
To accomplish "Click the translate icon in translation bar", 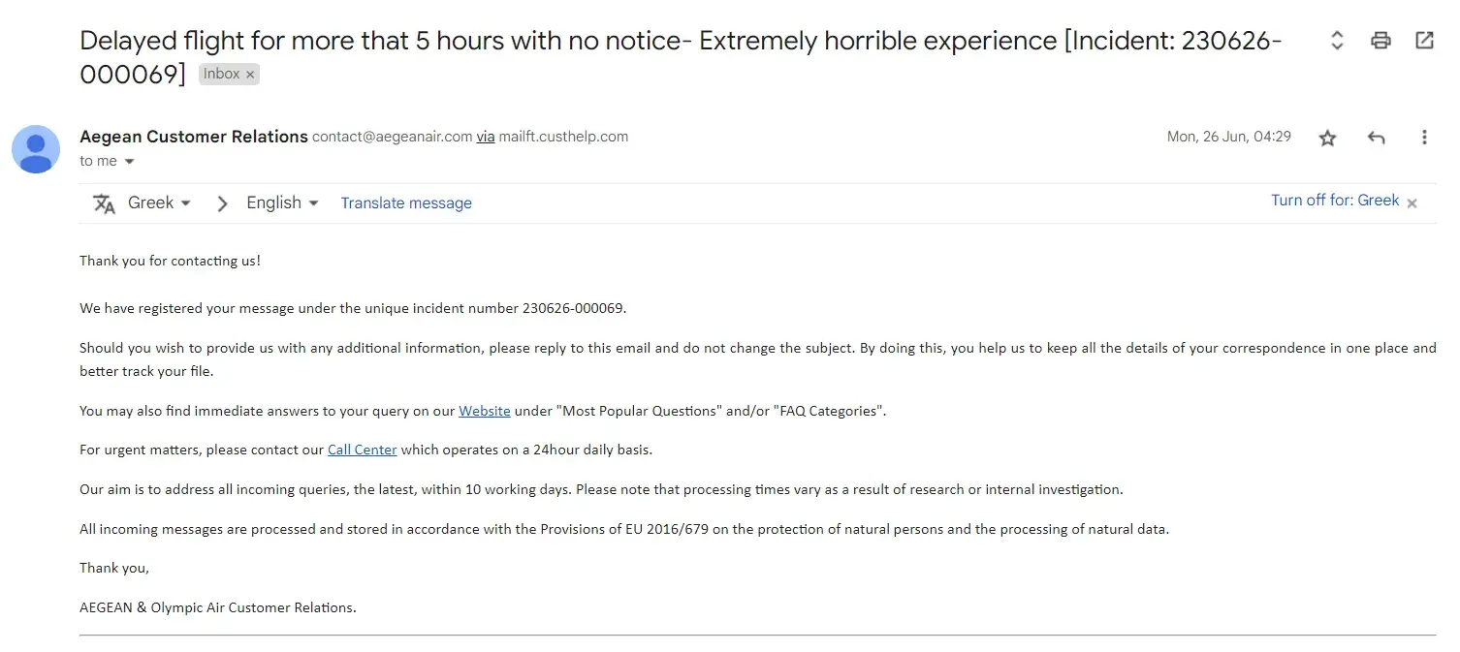I will coord(104,203).
